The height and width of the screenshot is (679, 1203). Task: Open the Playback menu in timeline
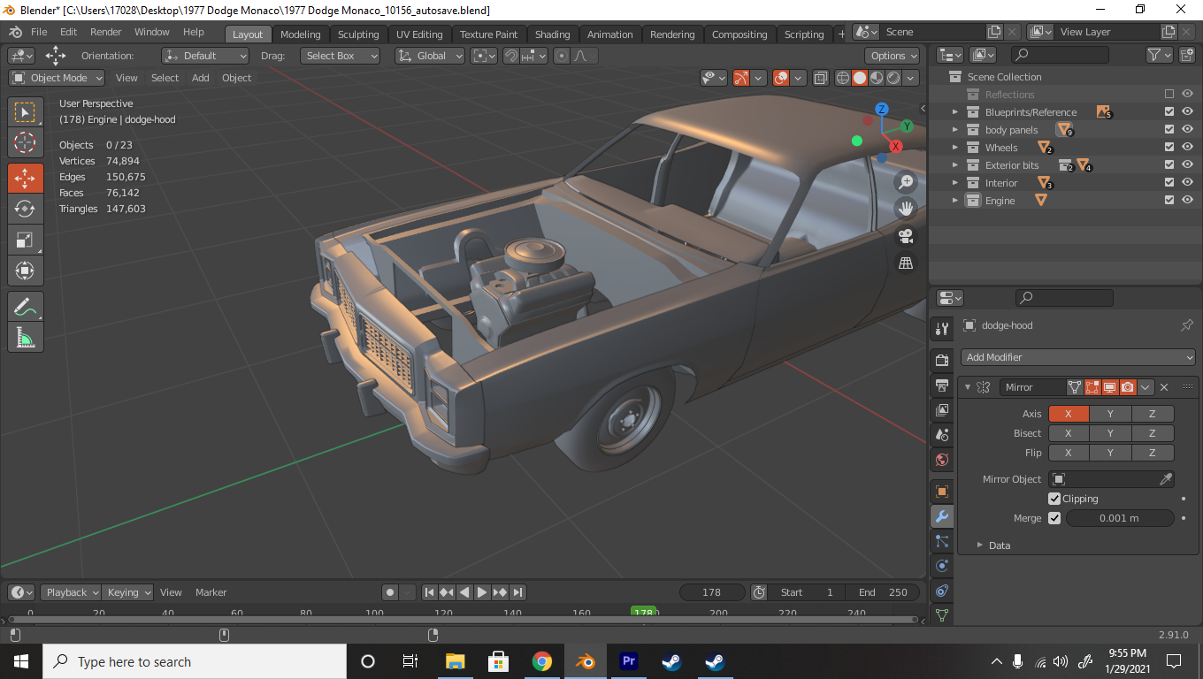tap(72, 592)
